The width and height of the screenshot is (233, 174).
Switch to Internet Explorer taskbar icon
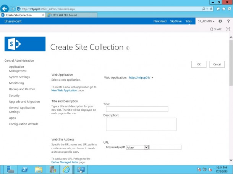66,169
